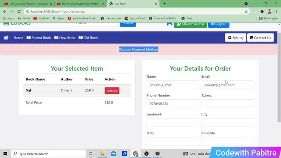281x158 pixels.
Task: Click the blue Search button
Action: [128, 25]
